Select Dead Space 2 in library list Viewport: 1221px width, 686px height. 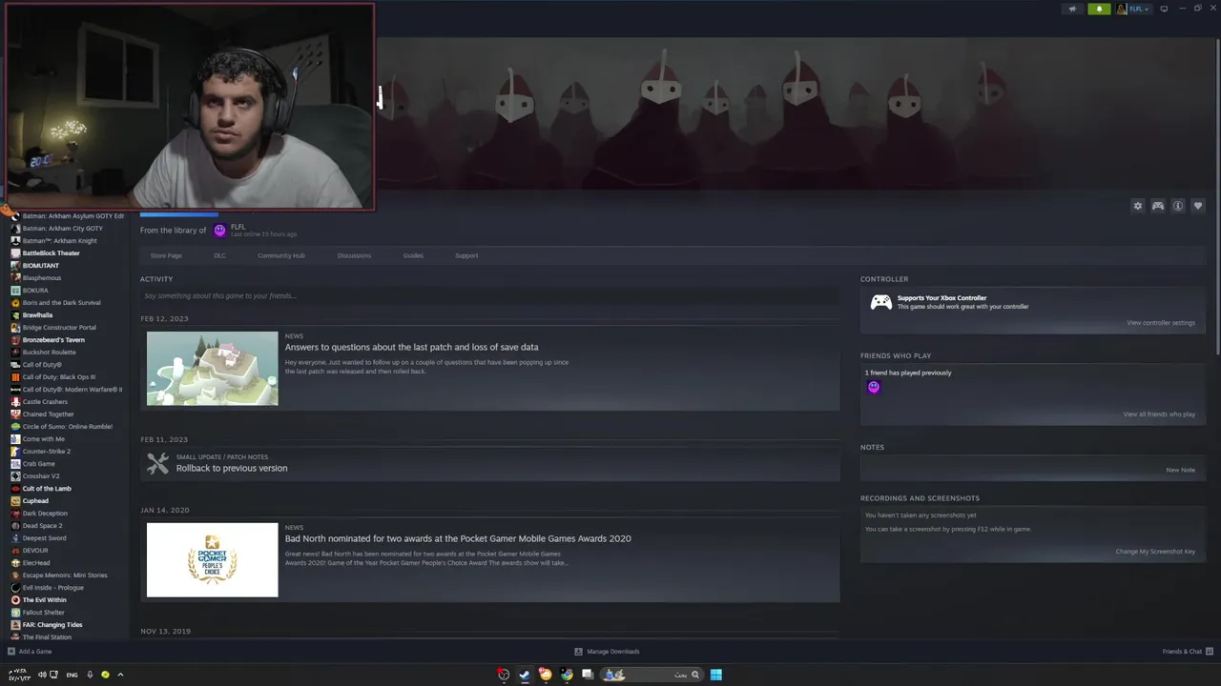click(x=43, y=526)
